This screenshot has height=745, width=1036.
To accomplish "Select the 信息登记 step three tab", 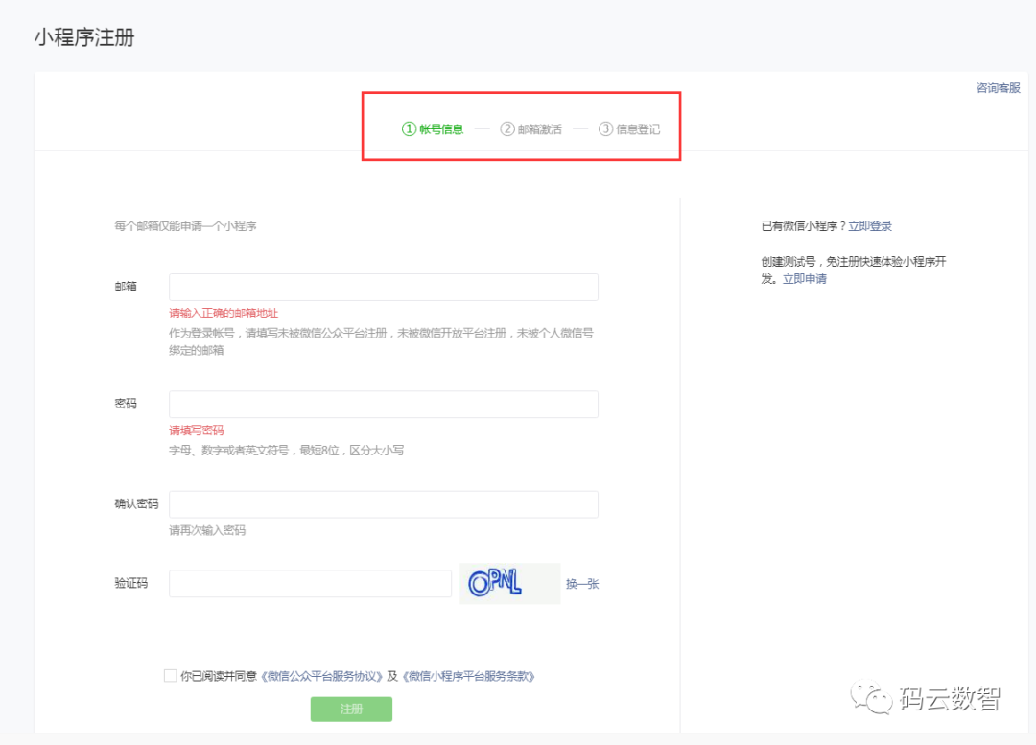I will [629, 129].
